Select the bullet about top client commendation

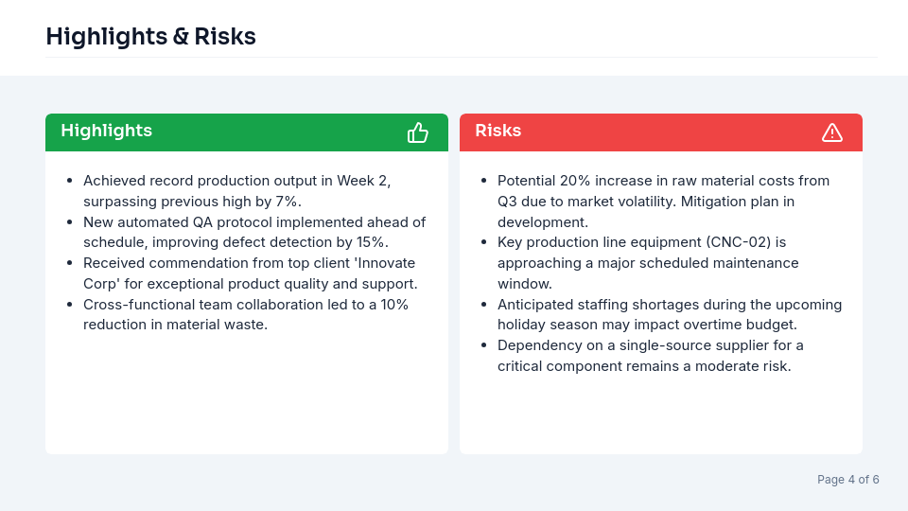pyautogui.click(x=250, y=273)
